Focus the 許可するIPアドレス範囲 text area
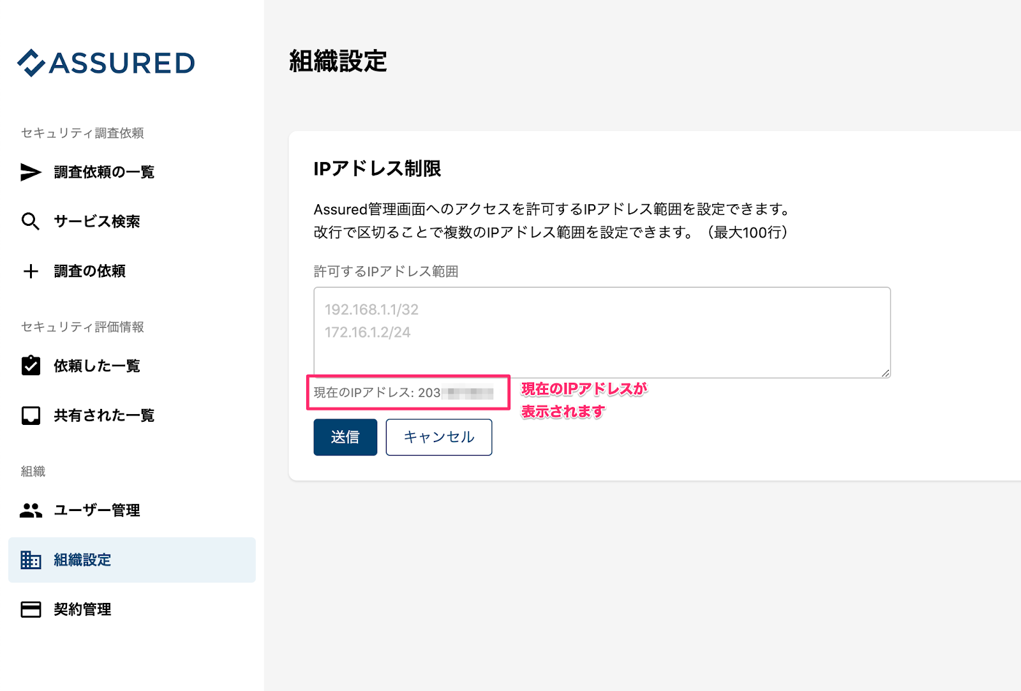Image resolution: width=1021 pixels, height=691 pixels. 602,332
